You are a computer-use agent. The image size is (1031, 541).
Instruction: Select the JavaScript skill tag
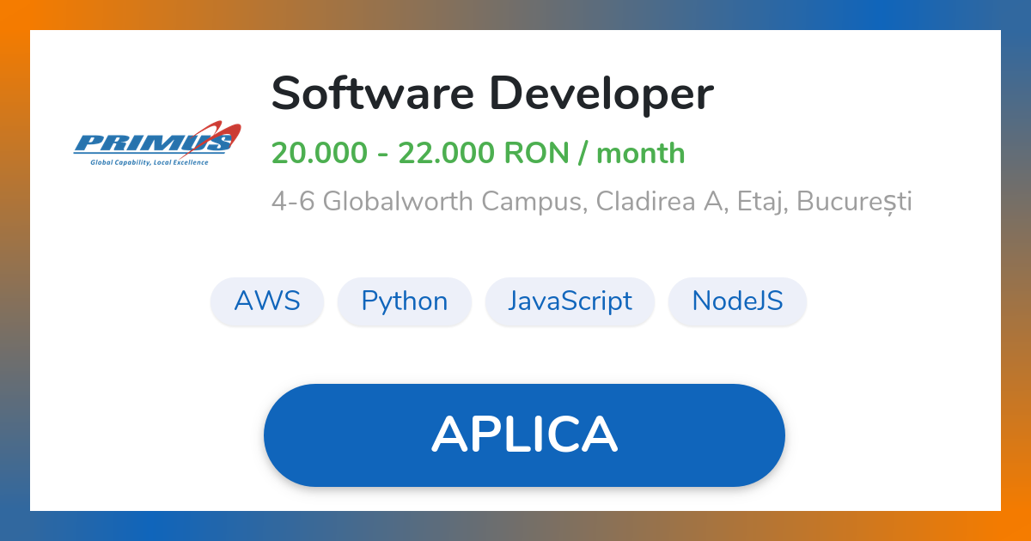click(570, 301)
